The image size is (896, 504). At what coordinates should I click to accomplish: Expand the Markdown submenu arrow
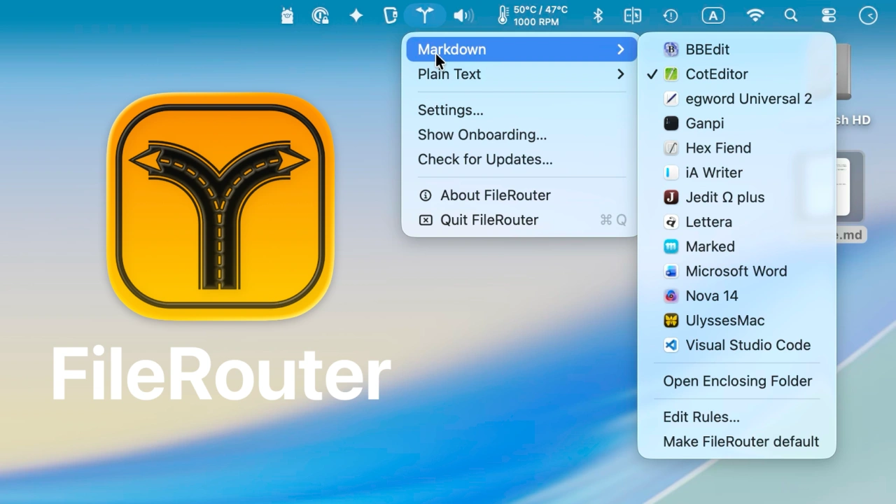click(x=620, y=50)
